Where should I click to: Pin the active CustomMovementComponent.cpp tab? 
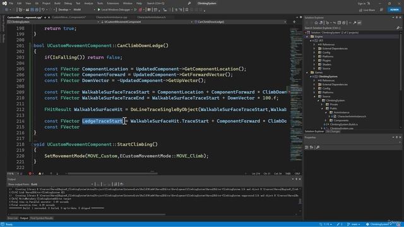tap(45, 18)
